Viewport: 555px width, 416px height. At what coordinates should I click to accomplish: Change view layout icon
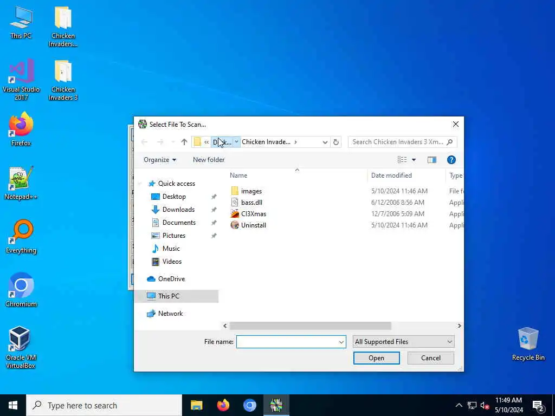tap(402, 160)
